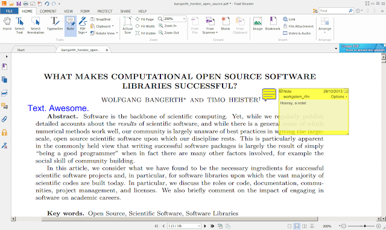Viewport: 386px width, 230px height.
Task: Insert a Link
Action: [x=289, y=19]
